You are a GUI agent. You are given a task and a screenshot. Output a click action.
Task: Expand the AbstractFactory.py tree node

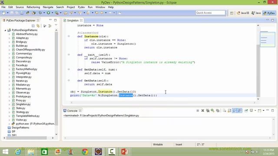pos(10,34)
